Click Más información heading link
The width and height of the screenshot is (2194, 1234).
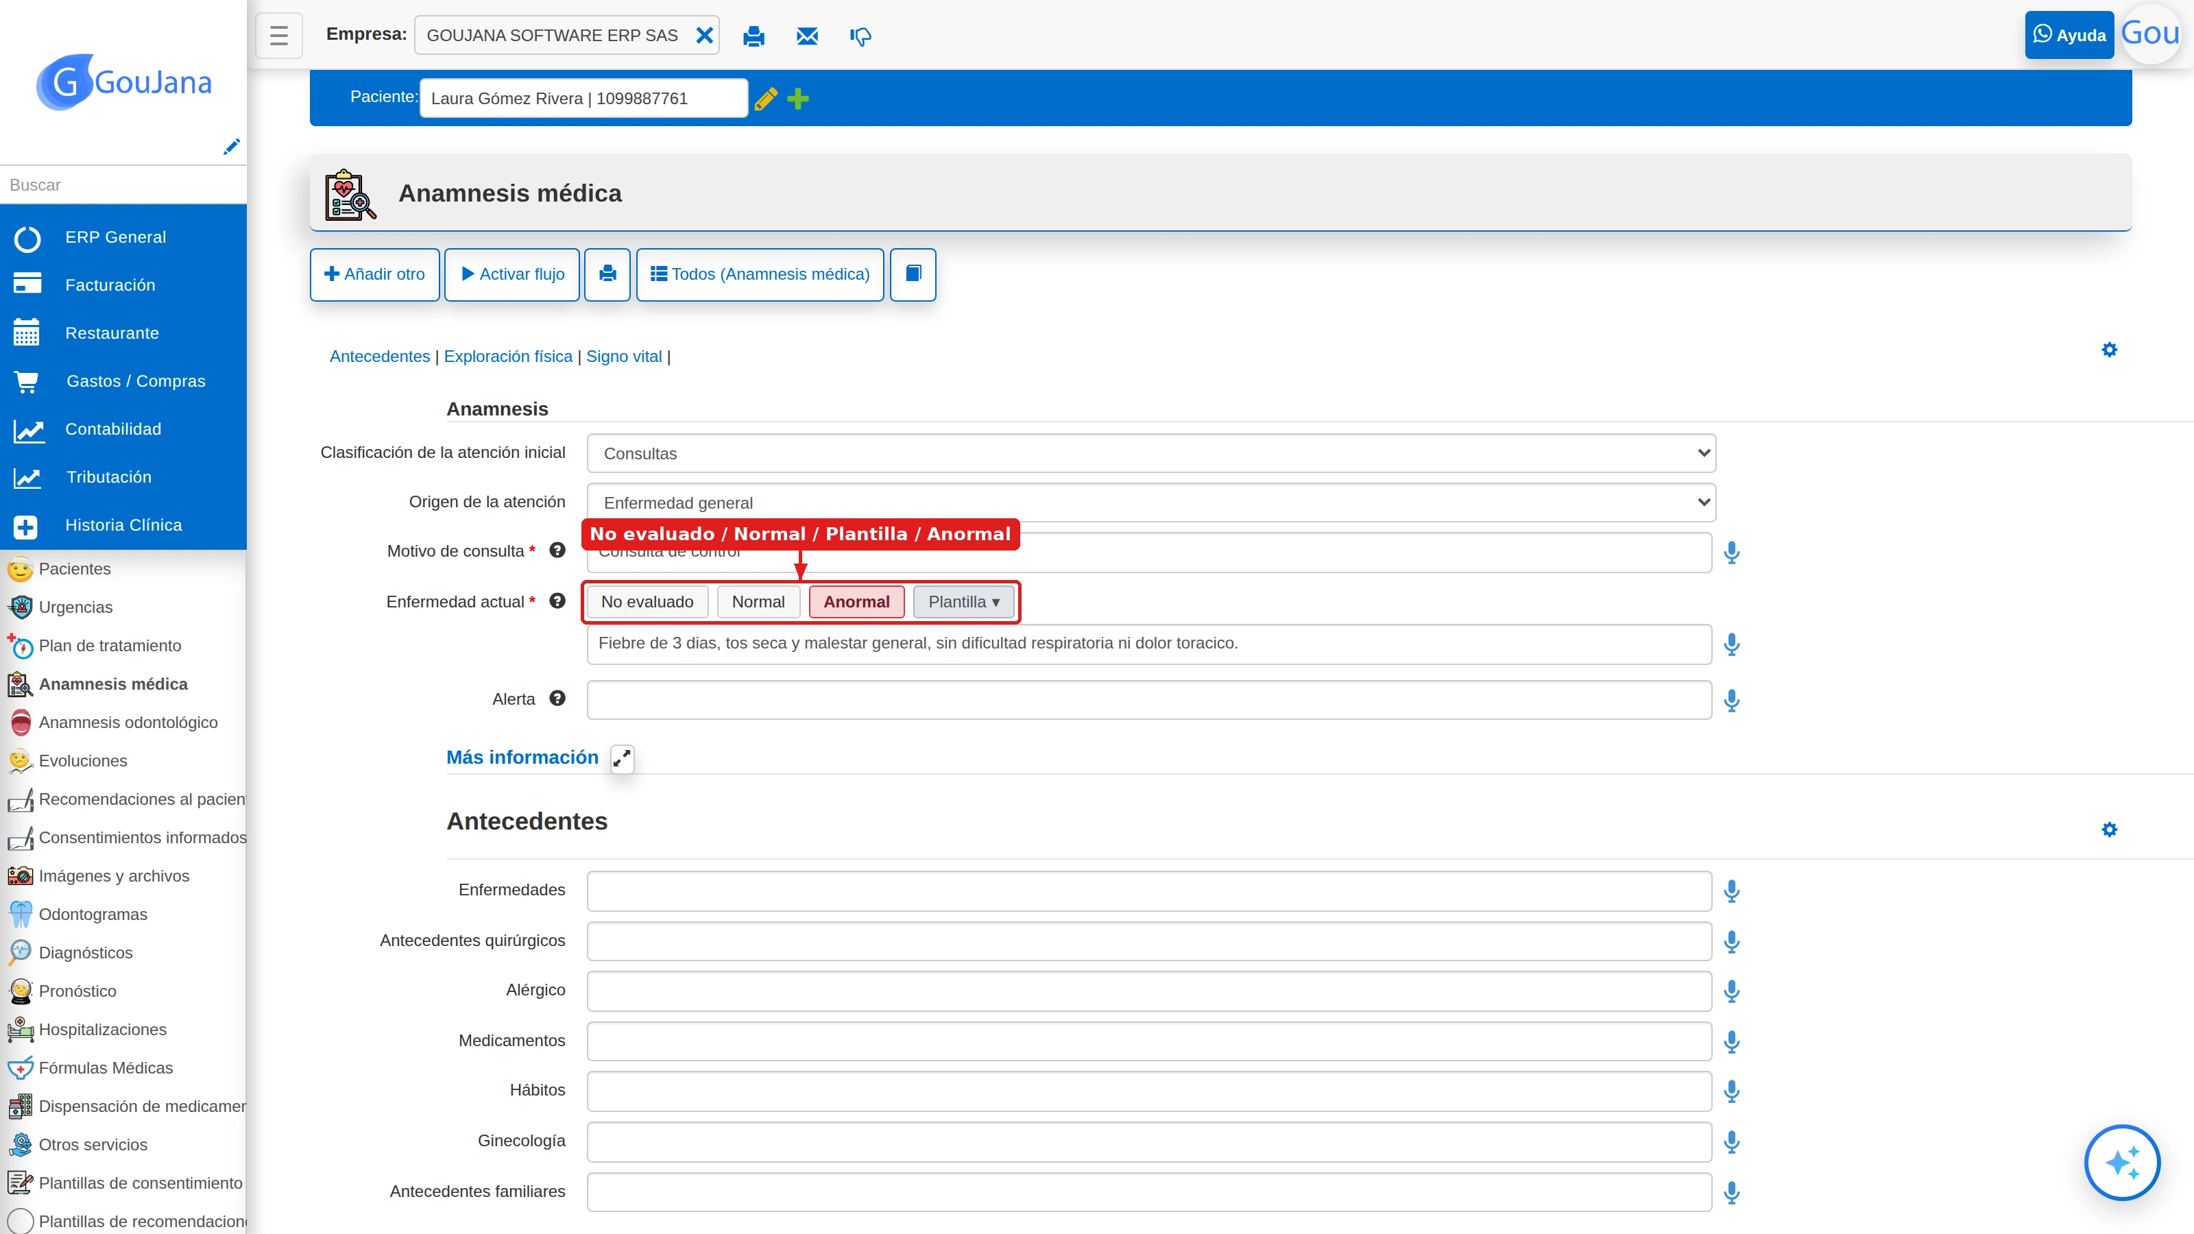point(522,757)
